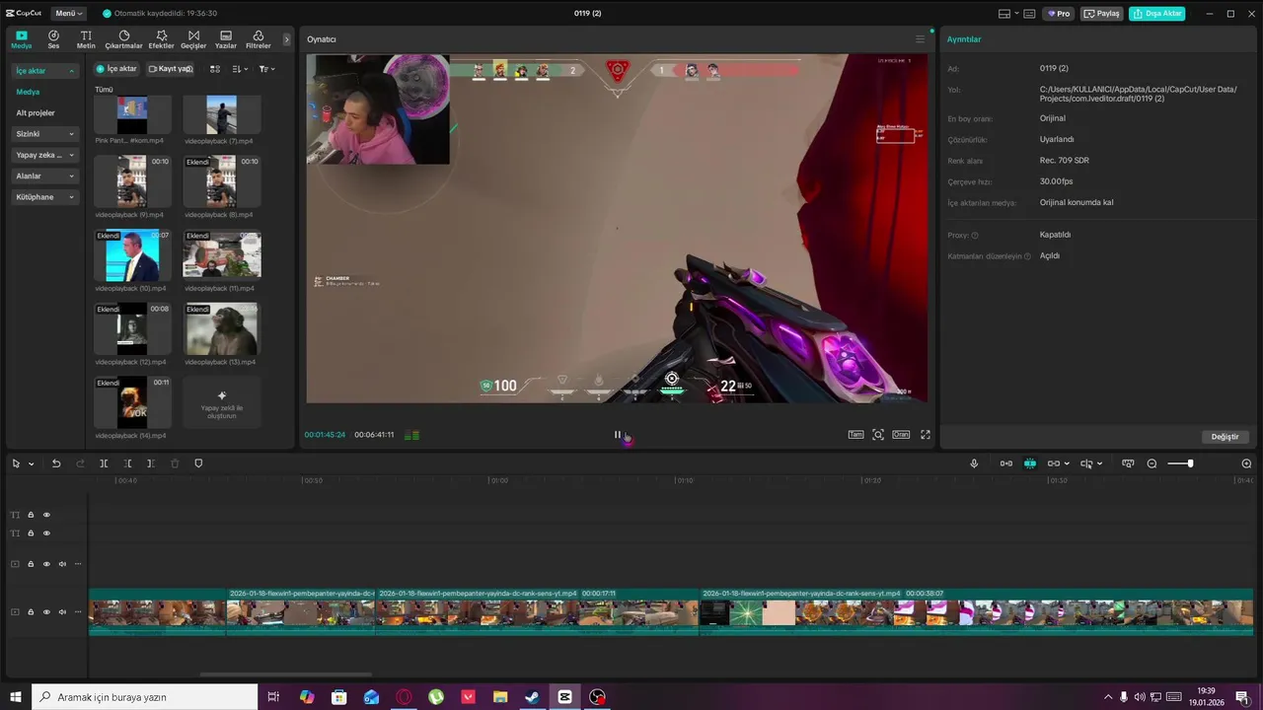This screenshot has height=710, width=1263.
Task: Click the Oran aspect ratio icon
Action: (901, 435)
